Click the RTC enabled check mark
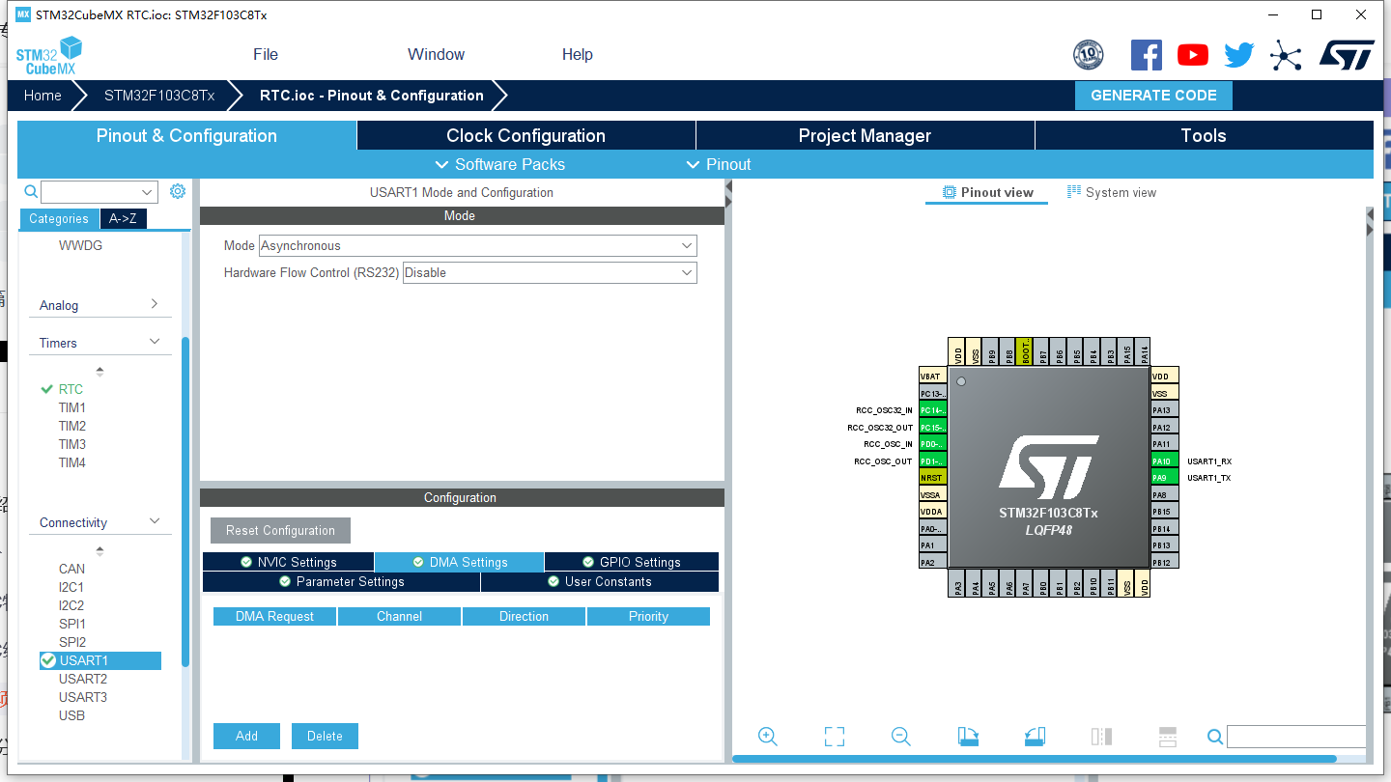 click(44, 388)
